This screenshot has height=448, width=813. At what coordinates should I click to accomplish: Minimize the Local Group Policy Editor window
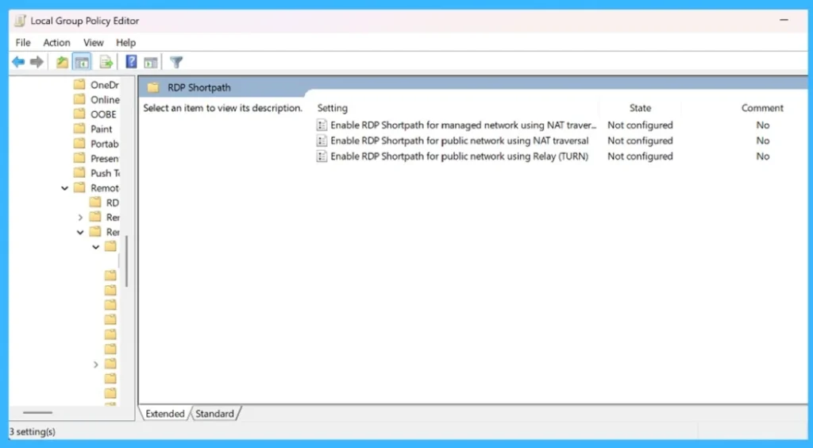784,20
